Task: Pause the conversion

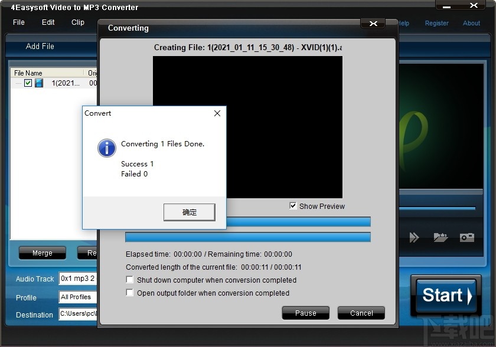Action: tap(305, 313)
